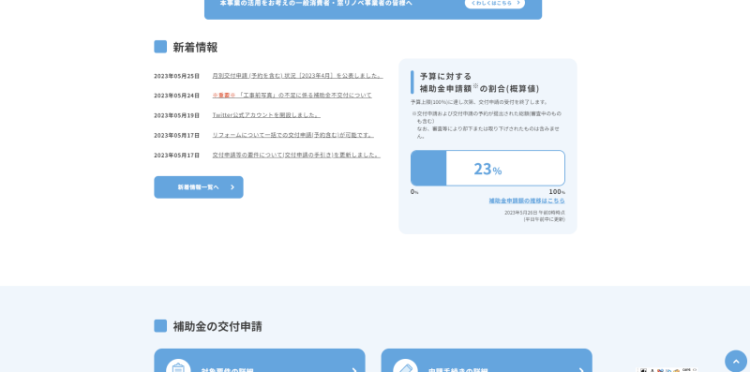Click the 補助金の交付申請 section heading
Screen dimensions: 750x372
(217, 326)
